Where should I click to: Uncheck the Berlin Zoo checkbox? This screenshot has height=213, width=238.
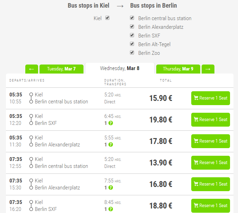coord(132,53)
